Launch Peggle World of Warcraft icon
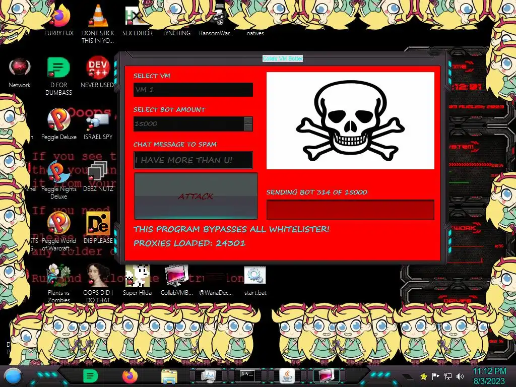This screenshot has width=516, height=387. click(x=58, y=231)
